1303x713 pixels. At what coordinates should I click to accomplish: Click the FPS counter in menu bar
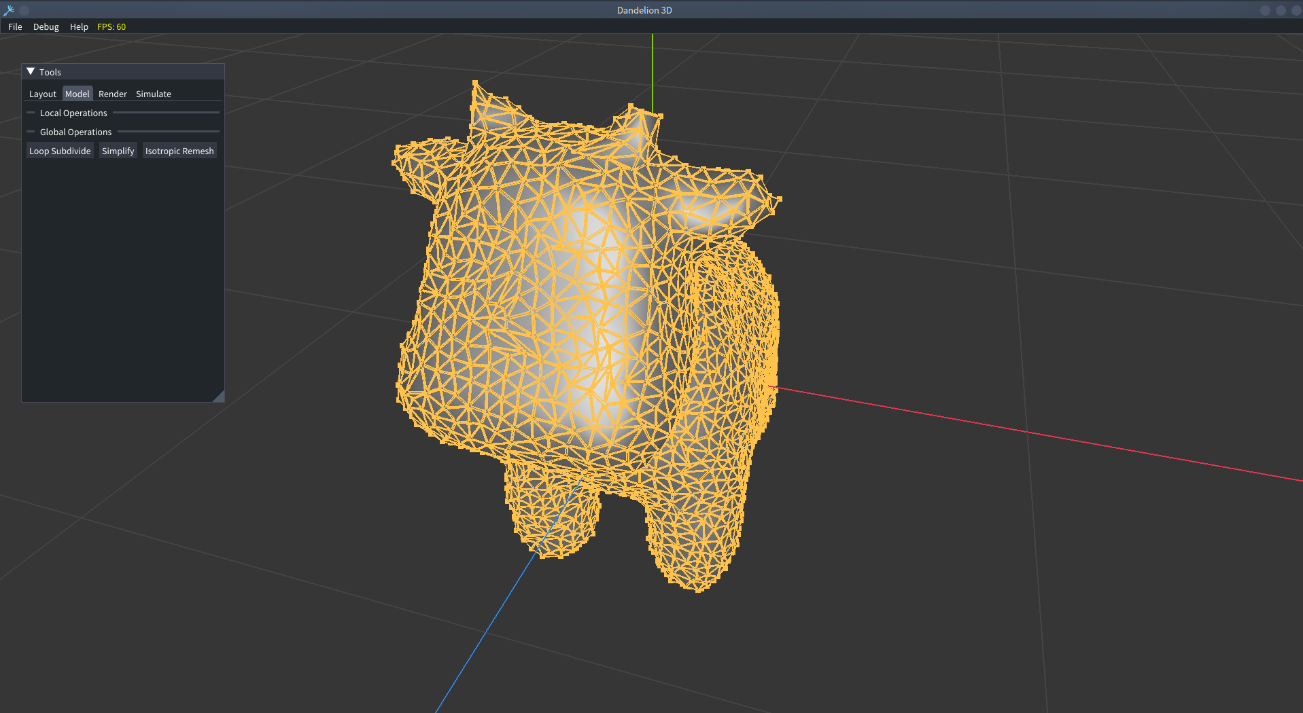pyautogui.click(x=111, y=26)
